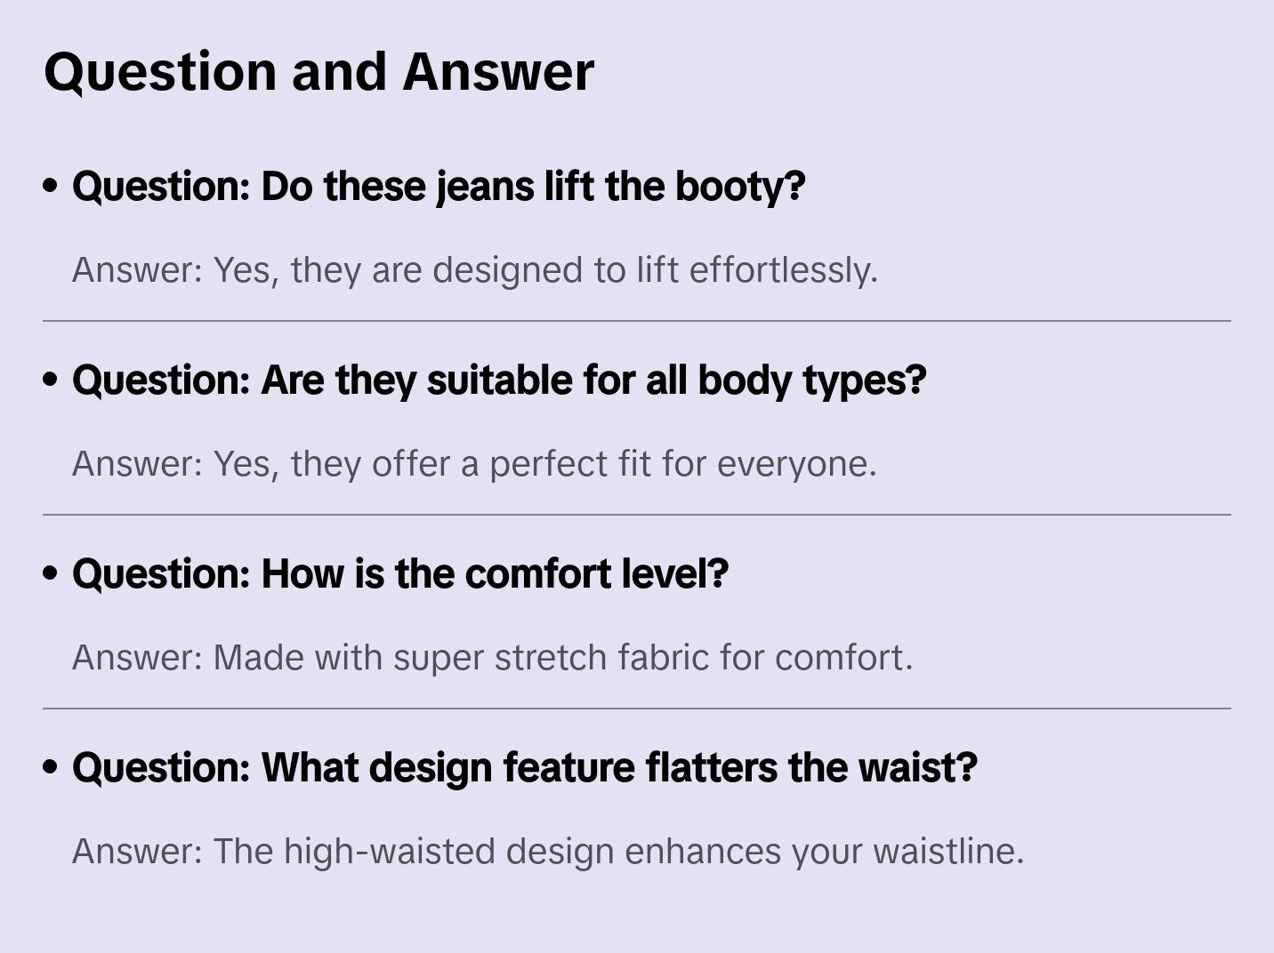
Task: Click the word "booty?" in the first question
Action: [740, 187]
